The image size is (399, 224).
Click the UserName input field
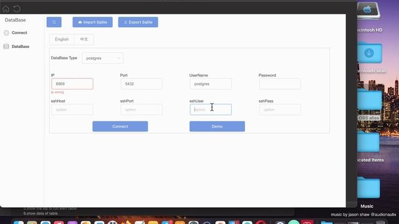tap(211, 84)
